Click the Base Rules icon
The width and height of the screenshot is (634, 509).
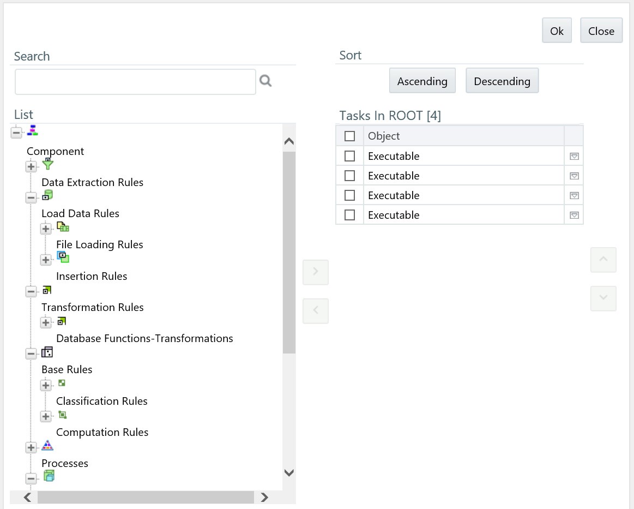(47, 352)
